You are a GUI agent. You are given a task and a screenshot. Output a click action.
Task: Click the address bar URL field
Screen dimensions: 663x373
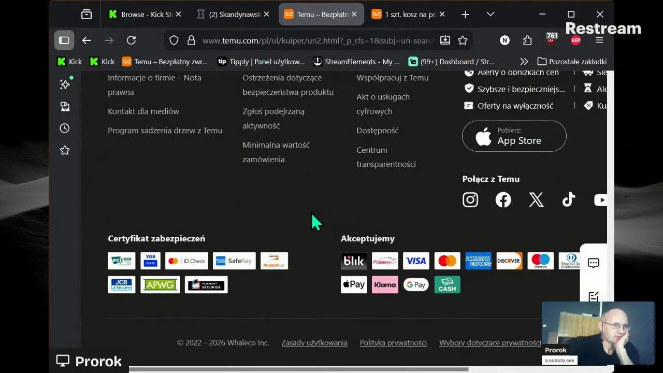(x=318, y=40)
